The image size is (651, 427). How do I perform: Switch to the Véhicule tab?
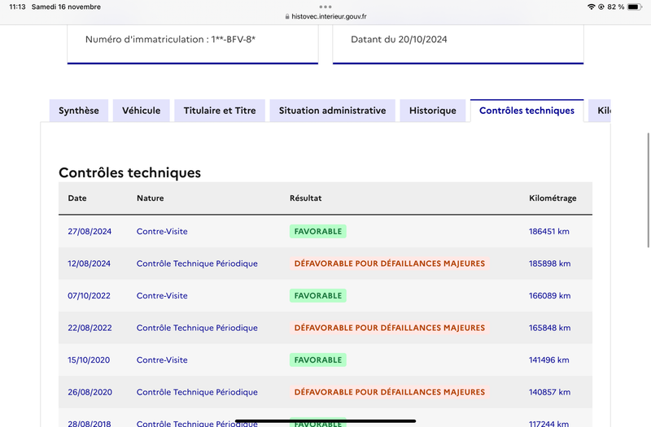tap(141, 111)
